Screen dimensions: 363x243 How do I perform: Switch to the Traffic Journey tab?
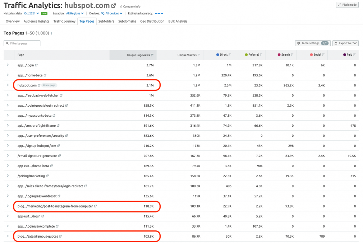(x=64, y=21)
